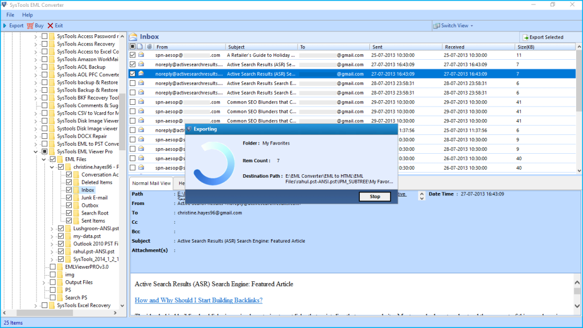Check the first 28-07-2013 23:58:31 email checkbox
This screenshot has width=583, height=328.
point(133,83)
